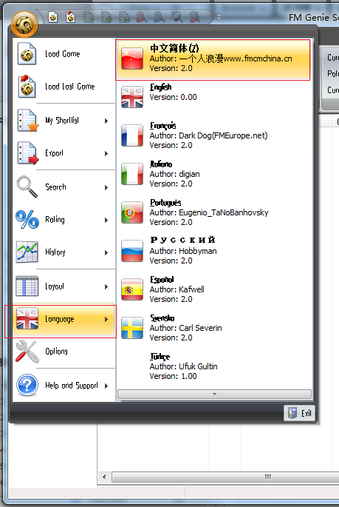339x507 pixels.
Task: Click the FM Genie orb application button
Action: coord(24,24)
